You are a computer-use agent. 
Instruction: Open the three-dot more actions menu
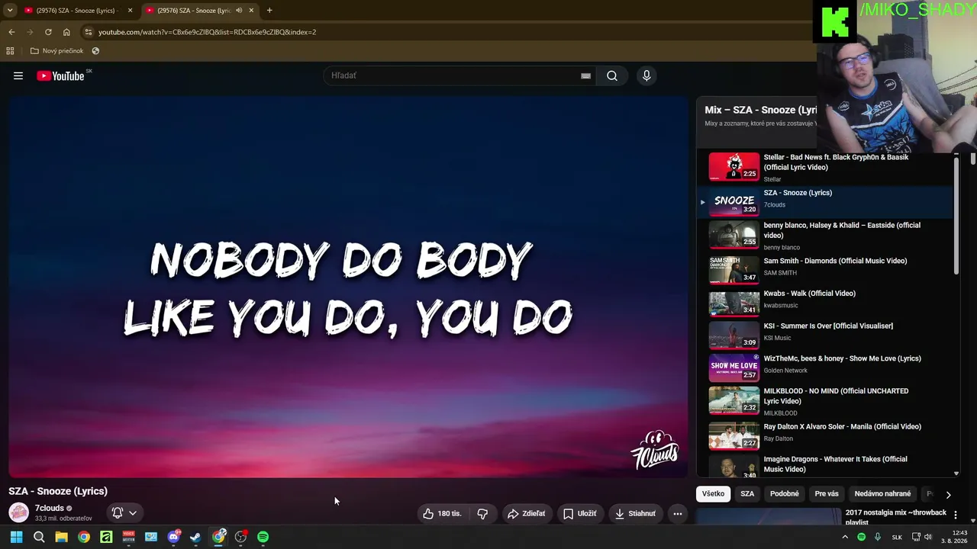coord(677,513)
